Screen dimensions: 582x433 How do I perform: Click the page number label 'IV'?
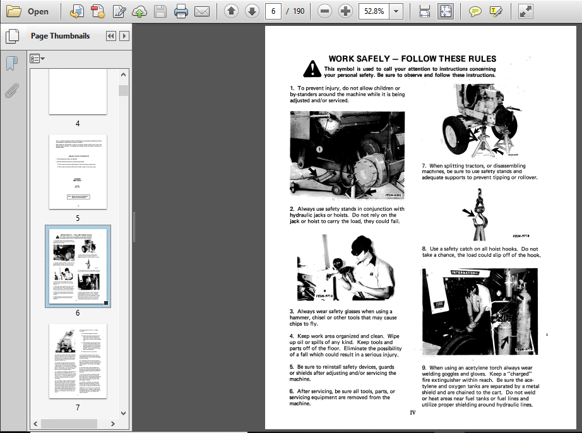[412, 413]
